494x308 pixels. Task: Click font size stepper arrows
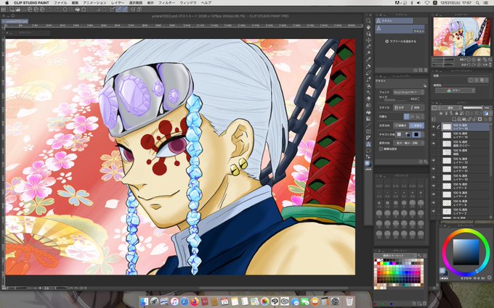tap(418, 99)
